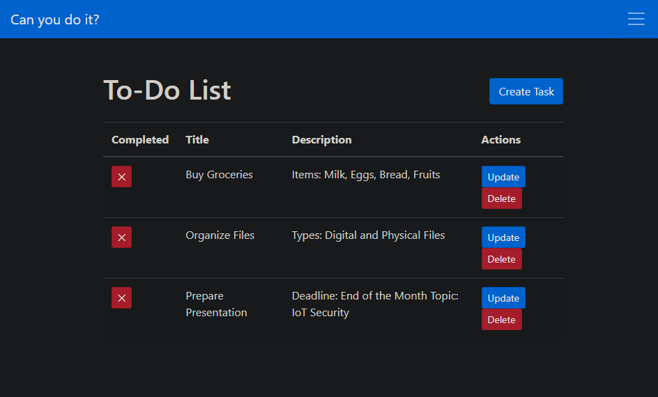Image resolution: width=658 pixels, height=397 pixels.
Task: Remove the Organize Files task
Action: [x=501, y=259]
